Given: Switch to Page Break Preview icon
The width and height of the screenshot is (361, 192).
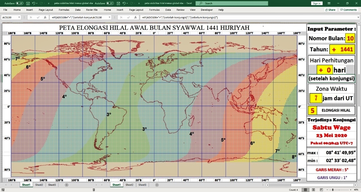Looking at the screenshot, I should click(x=321, y=190).
